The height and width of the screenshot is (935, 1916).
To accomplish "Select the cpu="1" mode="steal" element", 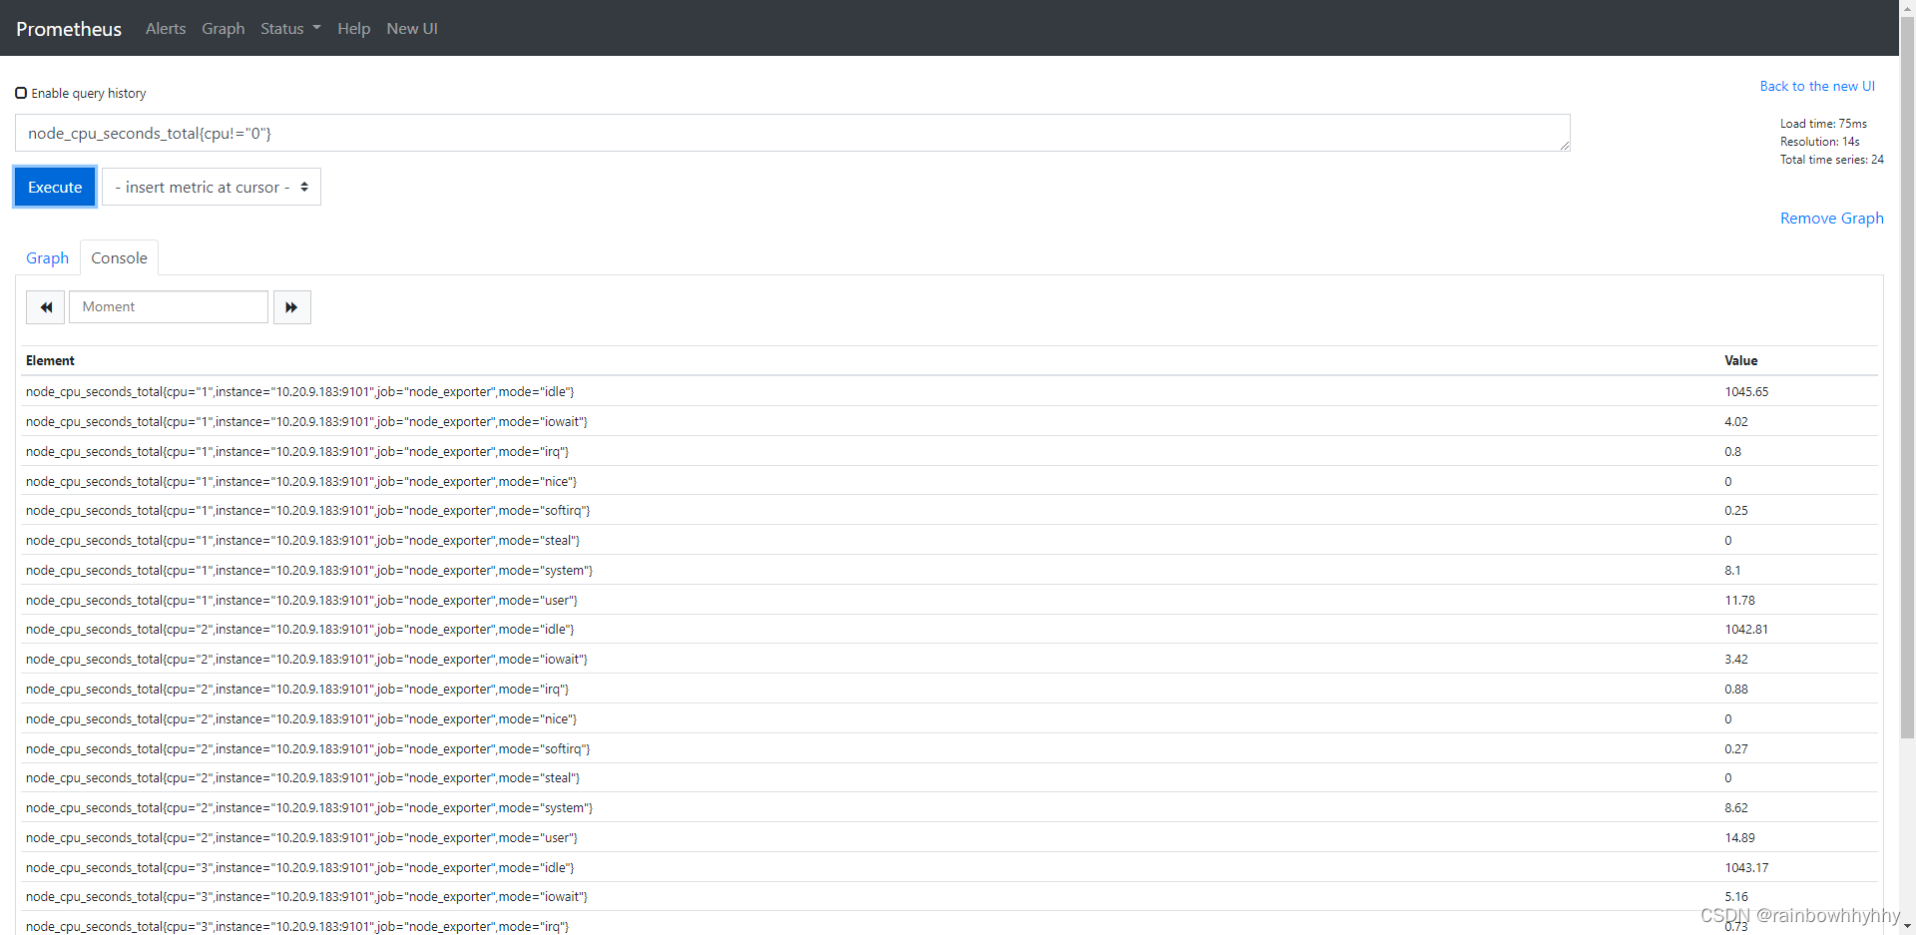I will point(302,540).
